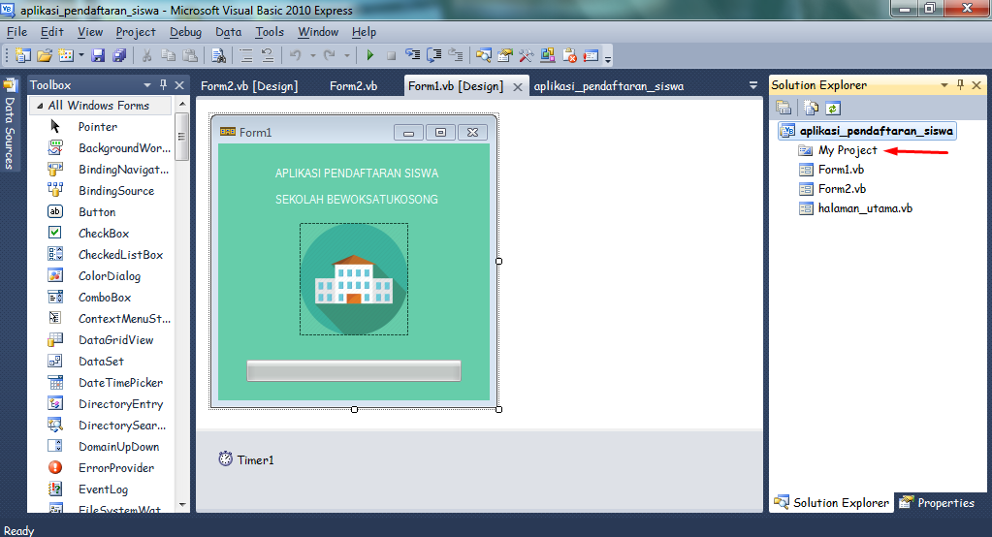This screenshot has width=992, height=537.
Task: Open the main toolbar options overflow arrow
Action: (608, 58)
